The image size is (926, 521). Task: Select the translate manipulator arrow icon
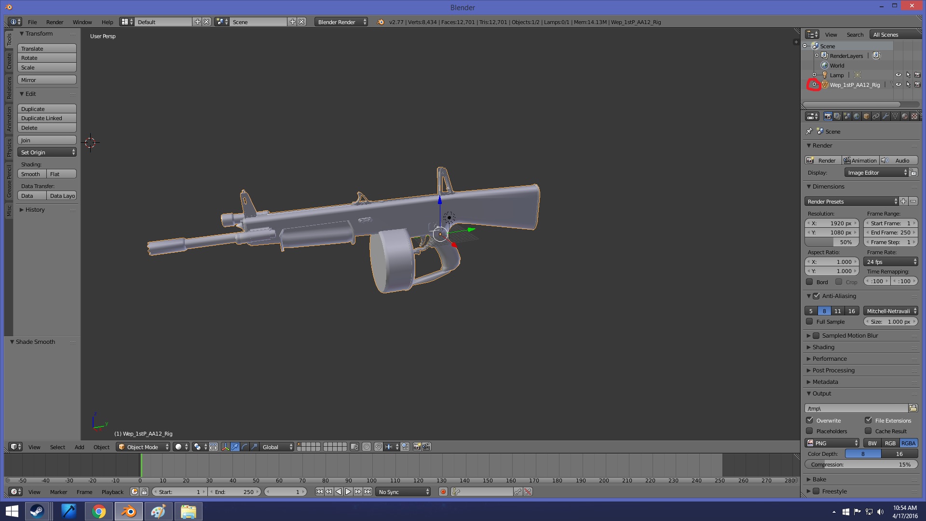click(x=235, y=447)
